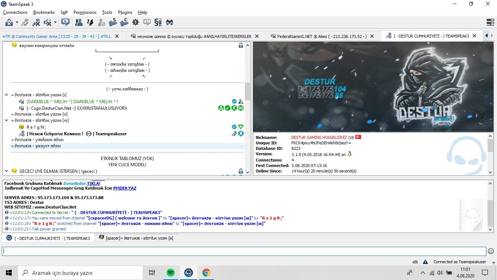Select the yσκℓαмα σdαsı channel
Image resolution: width=497 pixels, height=280 pixels.
click(37, 140)
